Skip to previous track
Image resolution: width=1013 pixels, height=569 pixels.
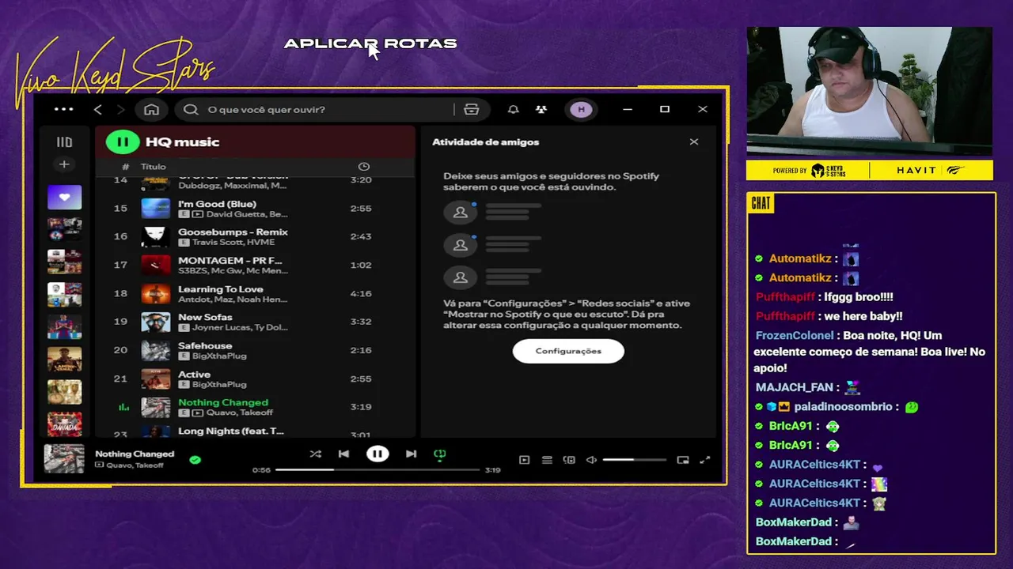click(343, 454)
